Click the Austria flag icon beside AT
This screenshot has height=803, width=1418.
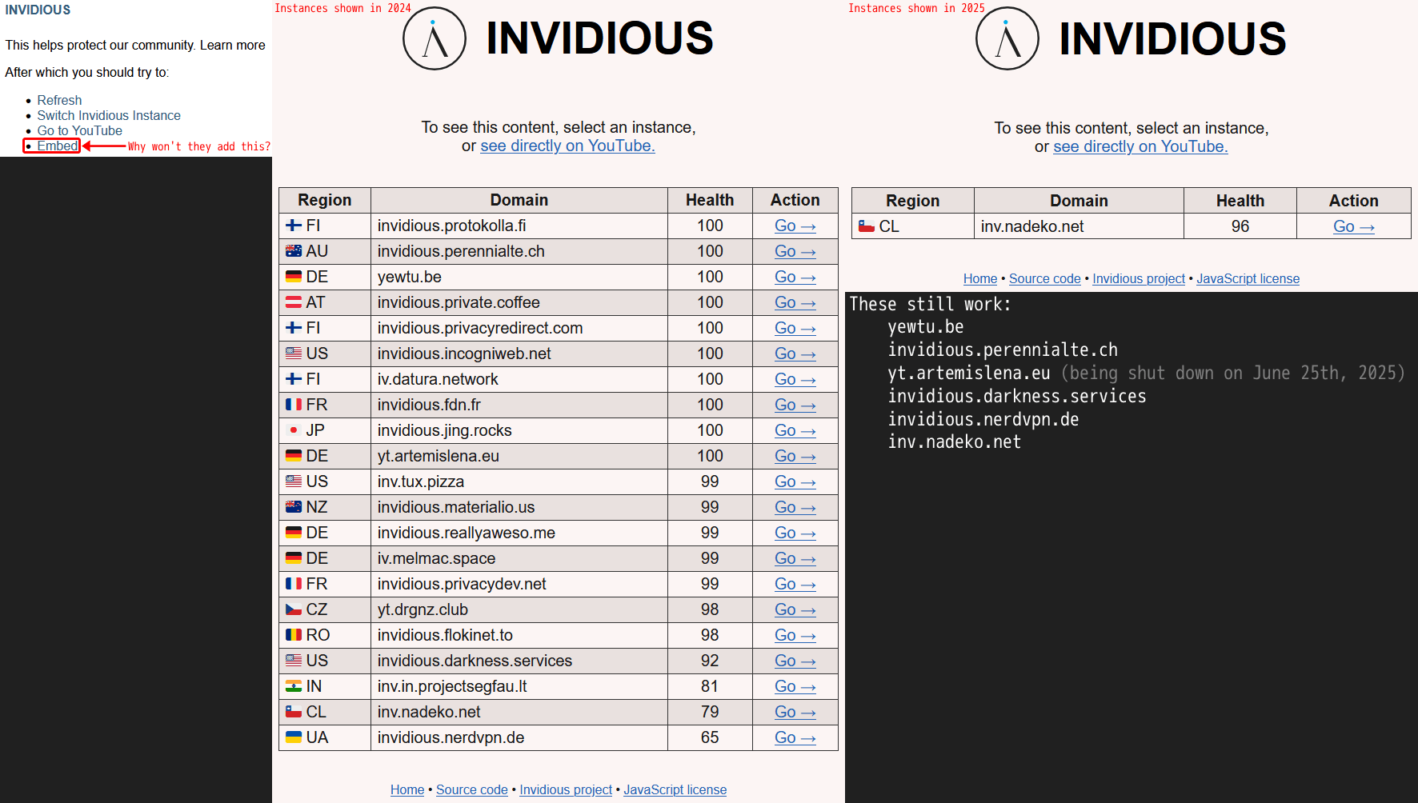(x=294, y=302)
